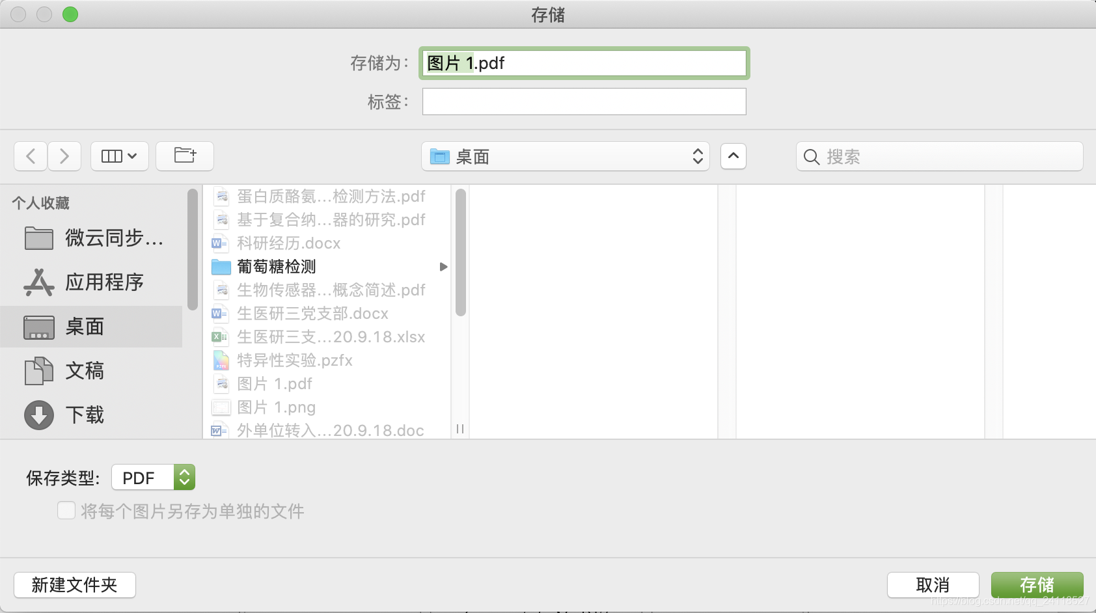
Task: Click file name 科研经历.docx
Action: click(x=289, y=243)
